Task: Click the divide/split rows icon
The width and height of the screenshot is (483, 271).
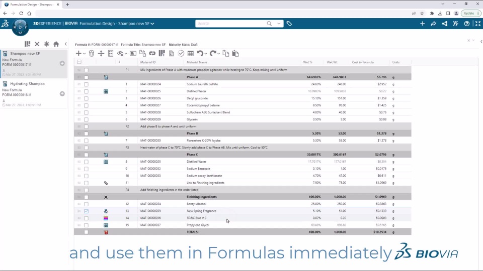Action: click(101, 54)
